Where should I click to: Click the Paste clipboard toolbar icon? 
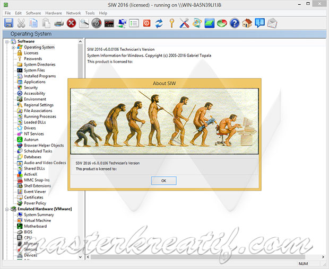pyautogui.click(x=46, y=23)
